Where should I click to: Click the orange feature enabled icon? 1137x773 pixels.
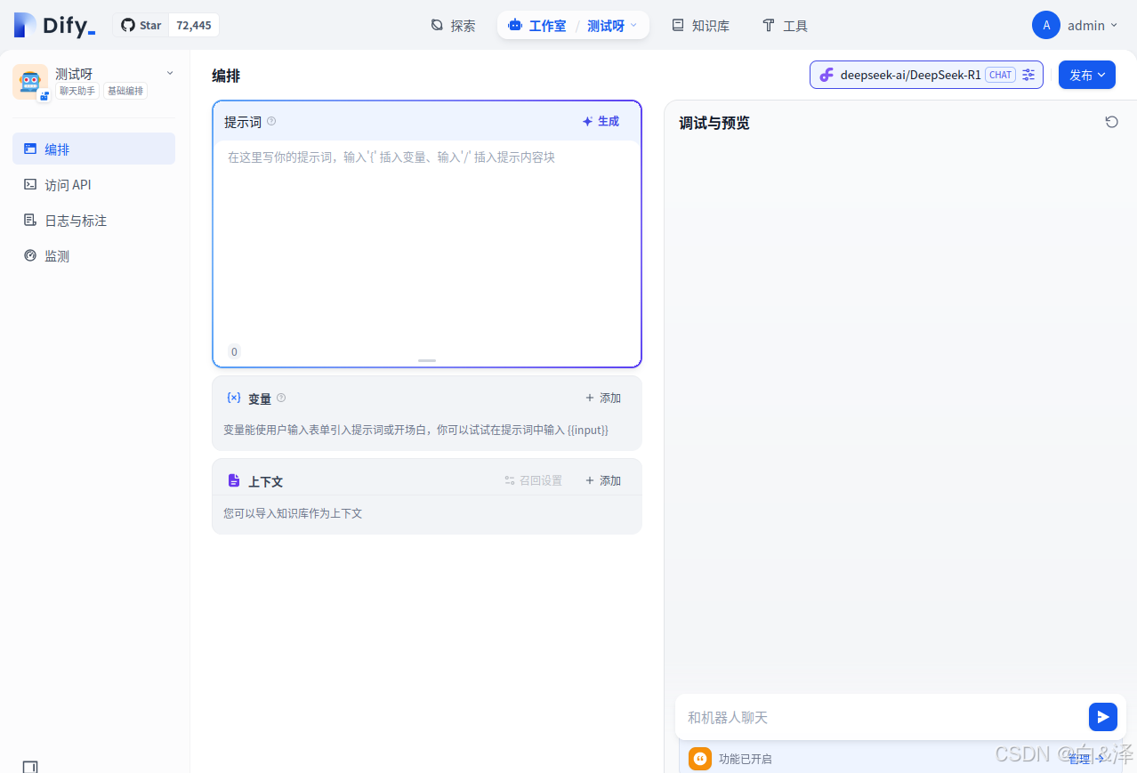pyautogui.click(x=700, y=759)
